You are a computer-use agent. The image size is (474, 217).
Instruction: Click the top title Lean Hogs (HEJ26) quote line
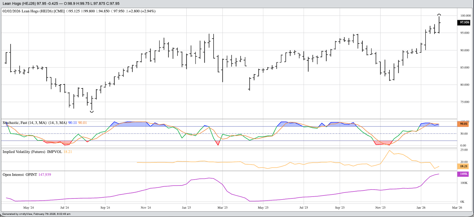click(61, 4)
